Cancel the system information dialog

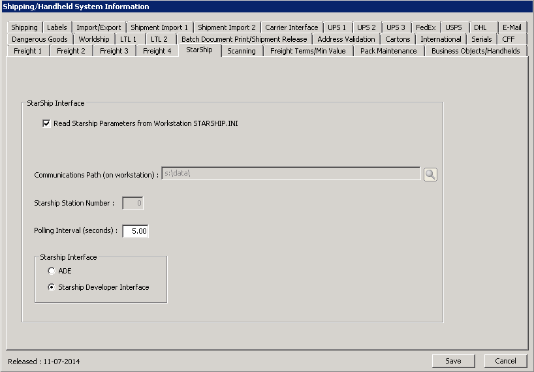(x=505, y=361)
